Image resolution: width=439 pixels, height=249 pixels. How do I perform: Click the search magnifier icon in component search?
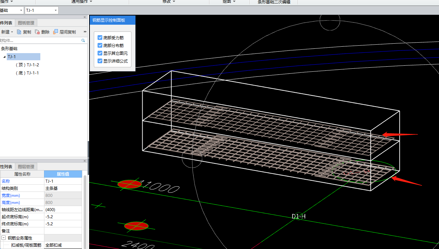point(83,40)
